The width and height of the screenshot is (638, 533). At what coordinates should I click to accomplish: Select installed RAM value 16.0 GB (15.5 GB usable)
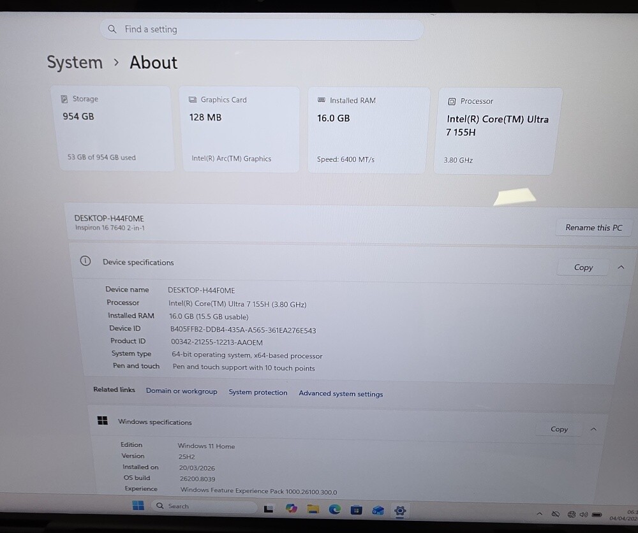tap(209, 317)
